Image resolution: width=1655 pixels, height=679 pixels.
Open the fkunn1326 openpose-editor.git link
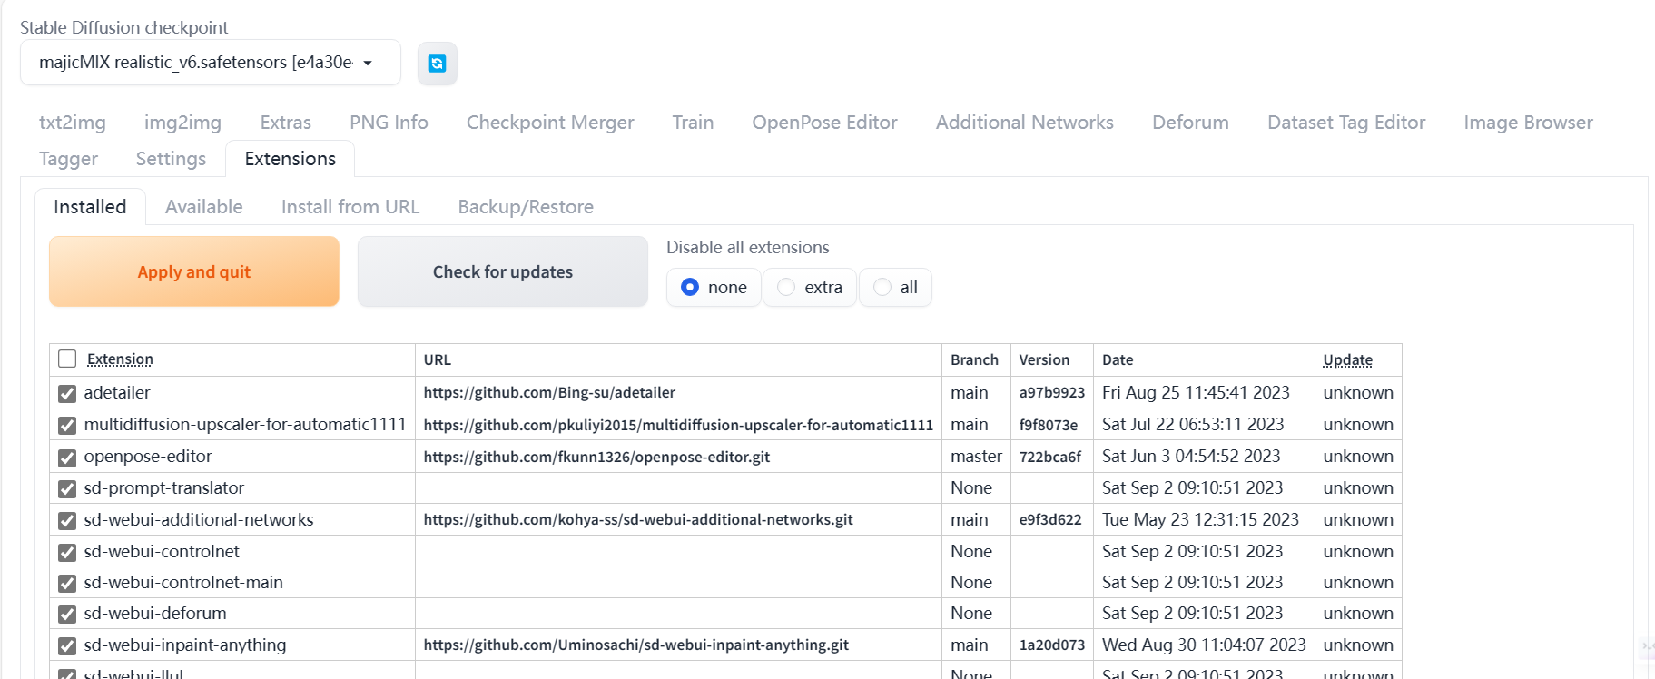(596, 456)
